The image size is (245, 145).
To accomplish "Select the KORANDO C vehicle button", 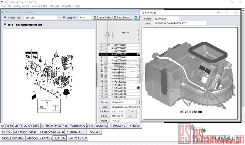I will (x=76, y=132).
